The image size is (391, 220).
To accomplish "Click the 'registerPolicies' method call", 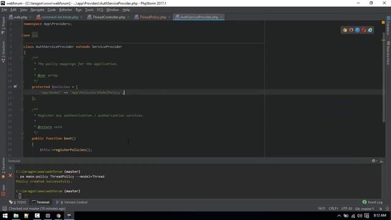I will [x=70, y=150].
